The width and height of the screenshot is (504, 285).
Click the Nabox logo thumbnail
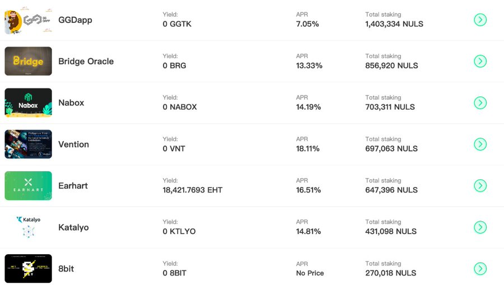[29, 102]
